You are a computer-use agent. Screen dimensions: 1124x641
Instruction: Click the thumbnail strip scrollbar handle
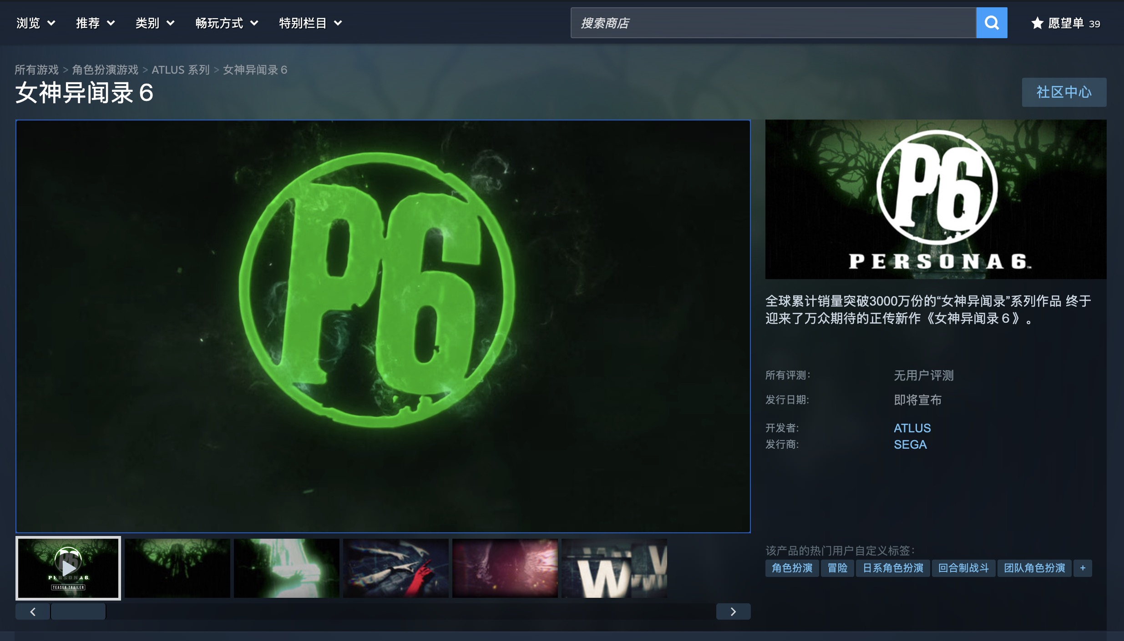[x=78, y=611]
